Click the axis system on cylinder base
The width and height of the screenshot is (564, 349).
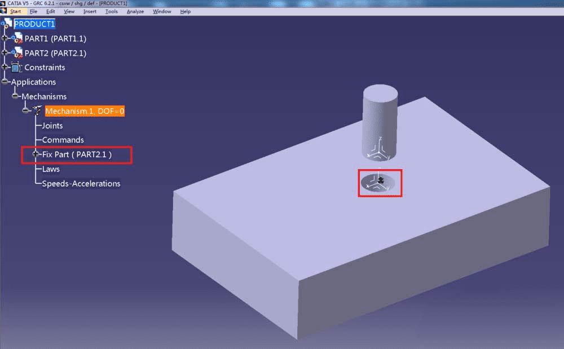coord(378,149)
